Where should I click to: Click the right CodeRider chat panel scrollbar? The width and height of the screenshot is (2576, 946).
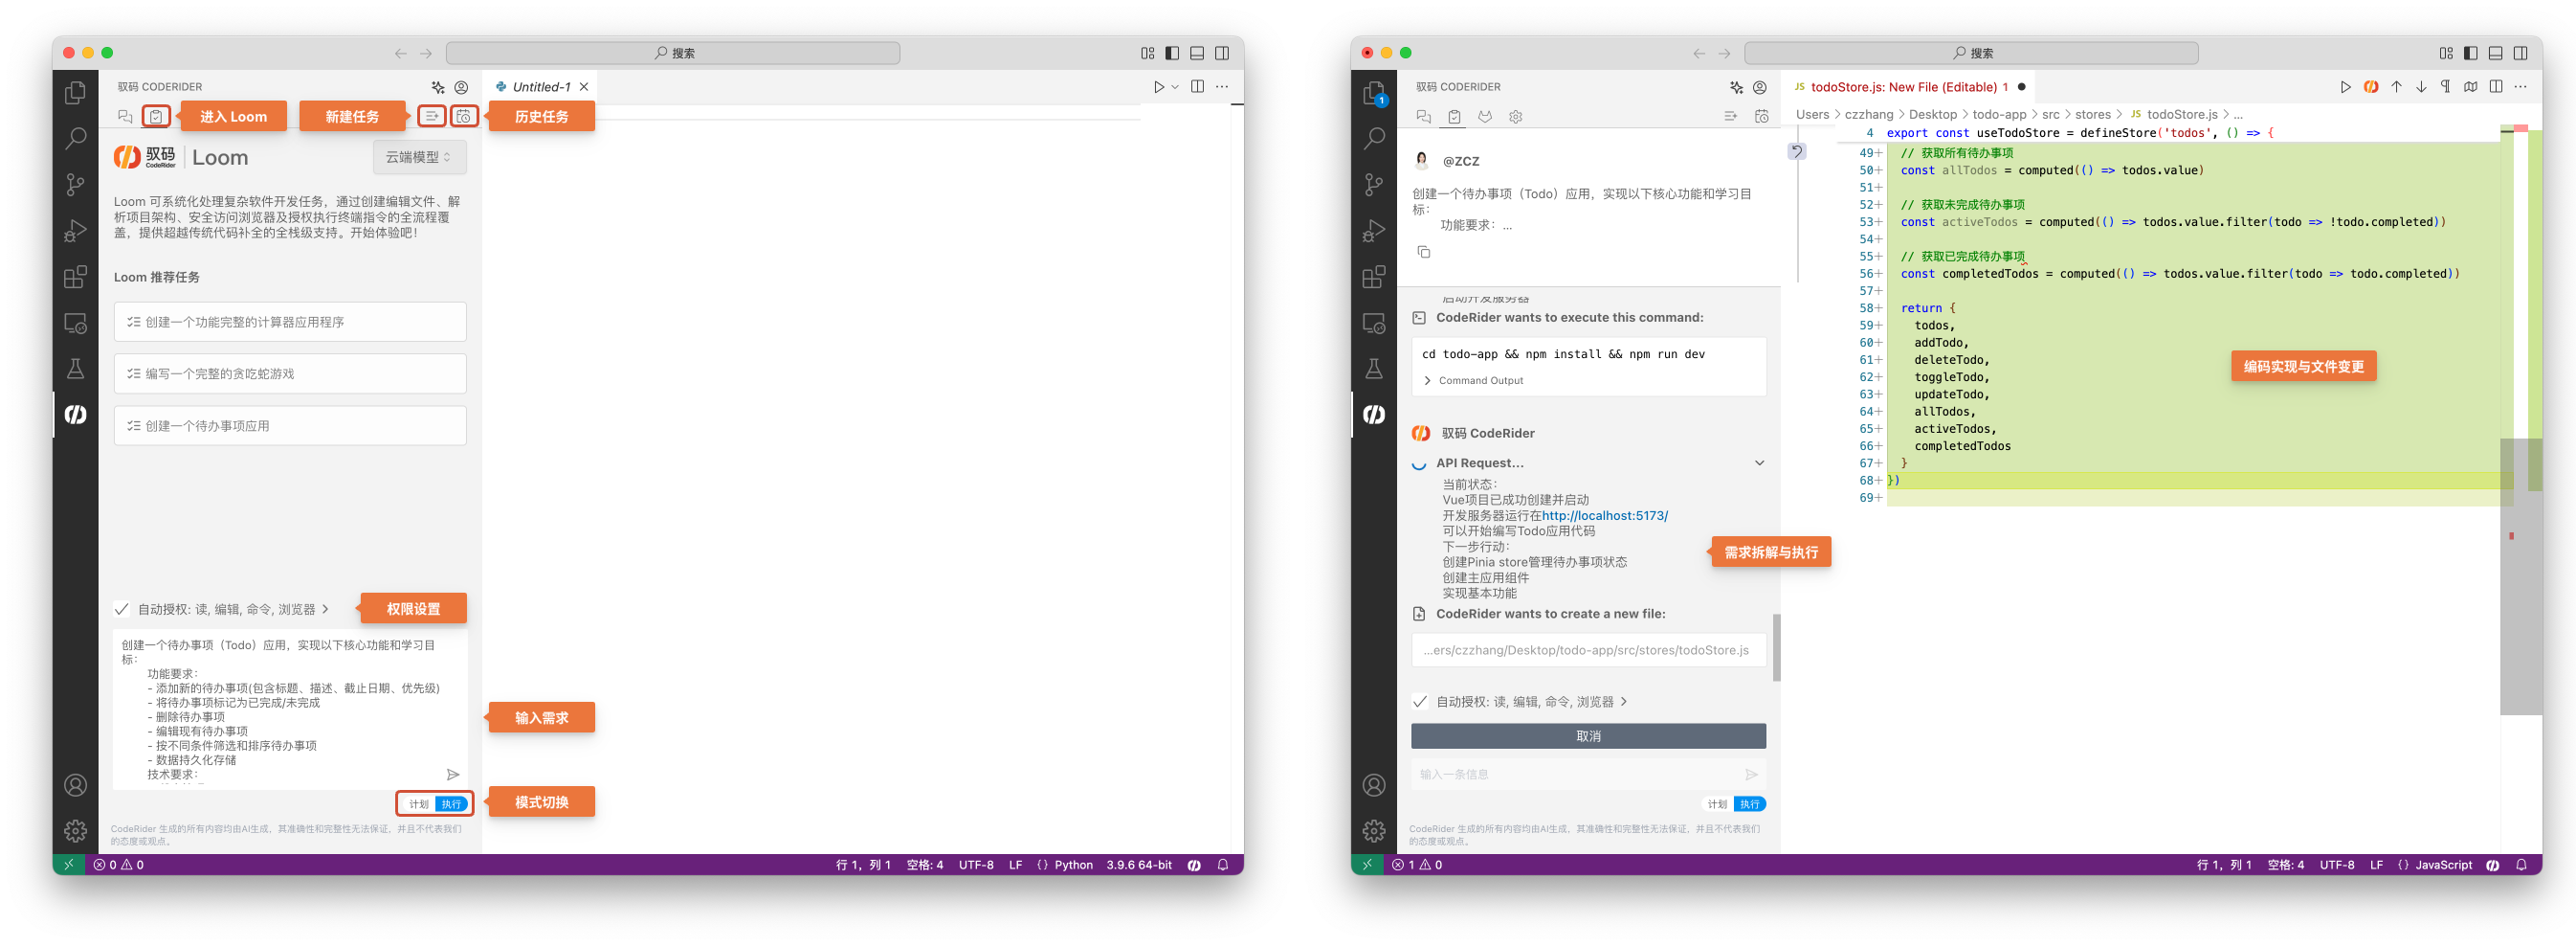pyautogui.click(x=1776, y=646)
